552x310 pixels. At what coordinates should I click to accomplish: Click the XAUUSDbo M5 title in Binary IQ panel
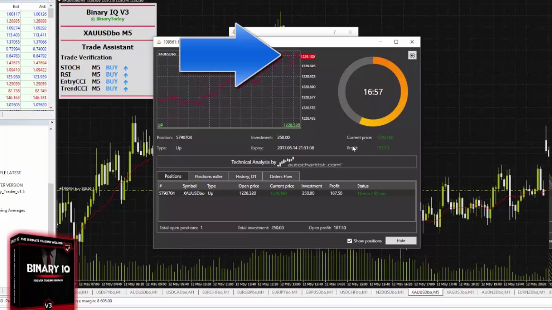pos(107,33)
